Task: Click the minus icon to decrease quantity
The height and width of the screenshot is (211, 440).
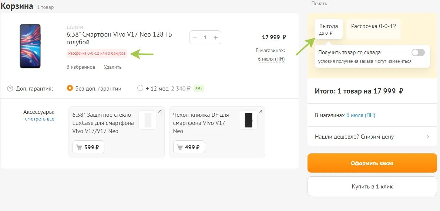Action: (x=195, y=37)
